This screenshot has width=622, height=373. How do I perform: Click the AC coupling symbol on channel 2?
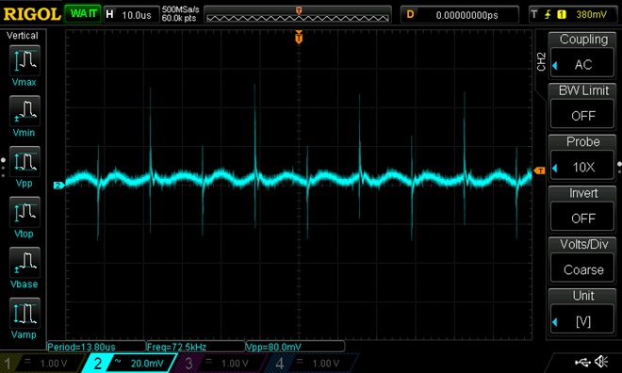coord(118,361)
